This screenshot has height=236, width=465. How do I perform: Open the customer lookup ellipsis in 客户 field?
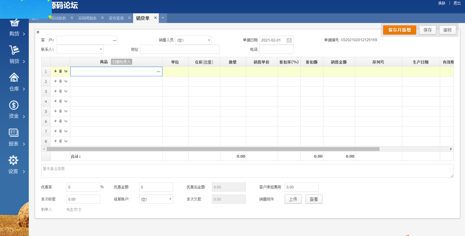(x=114, y=40)
